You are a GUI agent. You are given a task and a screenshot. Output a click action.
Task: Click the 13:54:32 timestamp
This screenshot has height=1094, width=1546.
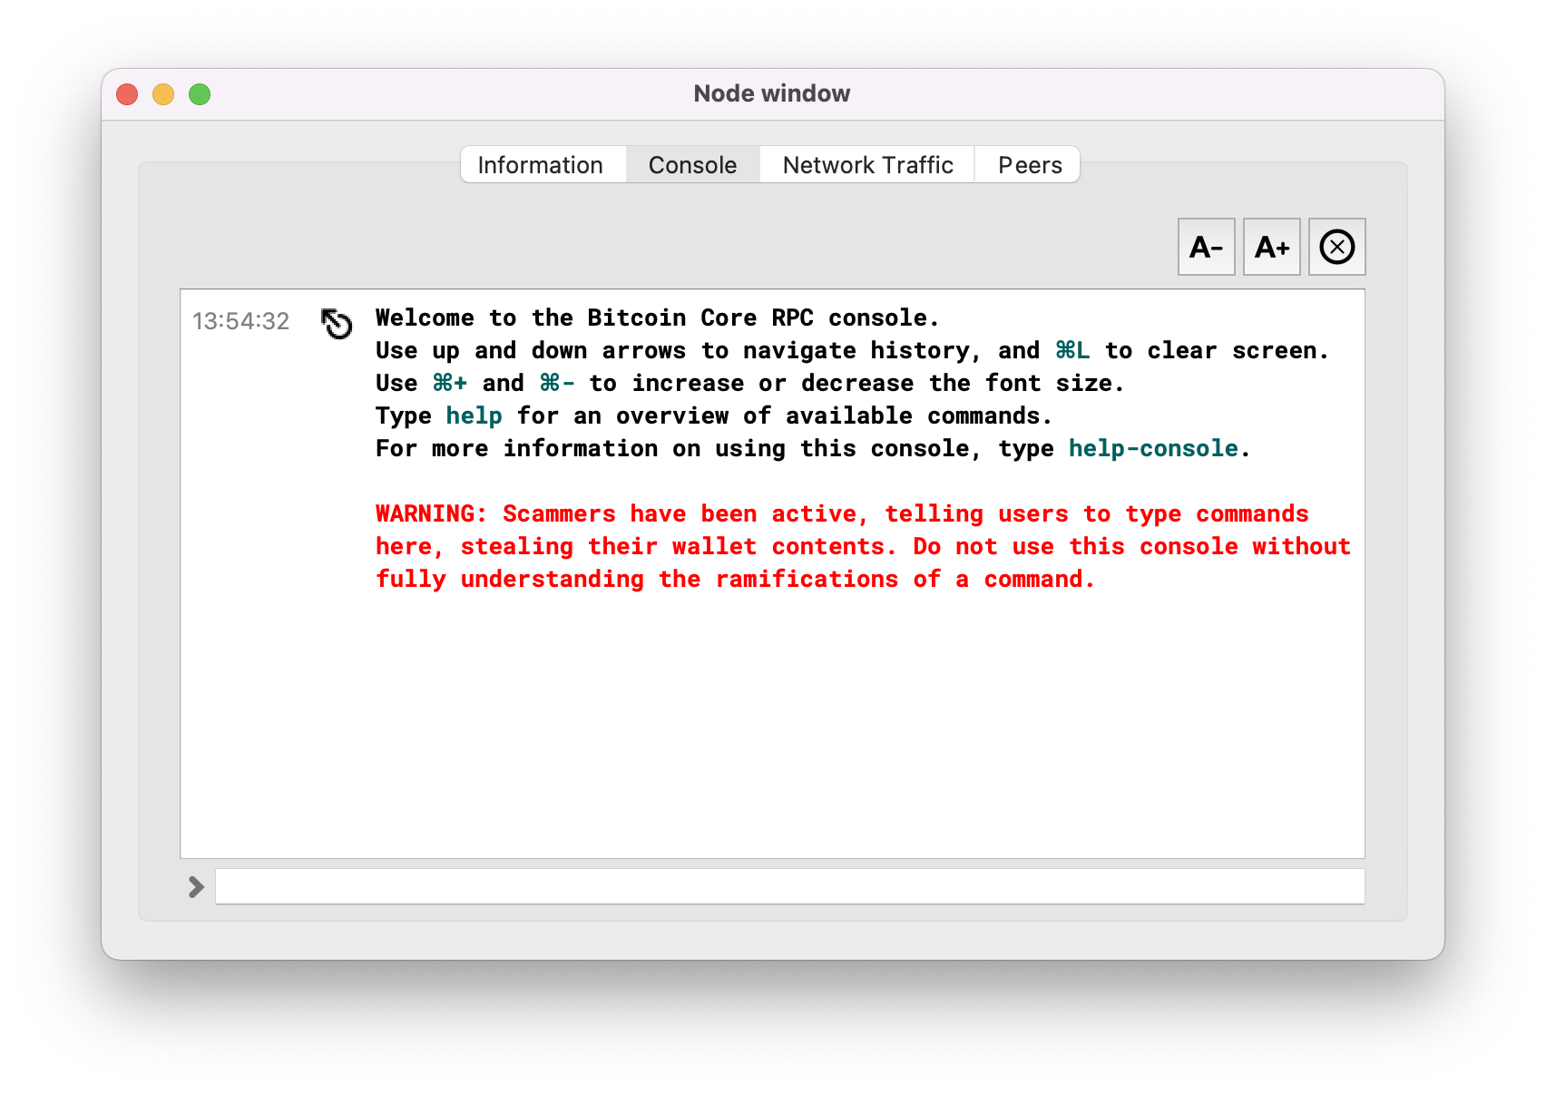point(240,321)
